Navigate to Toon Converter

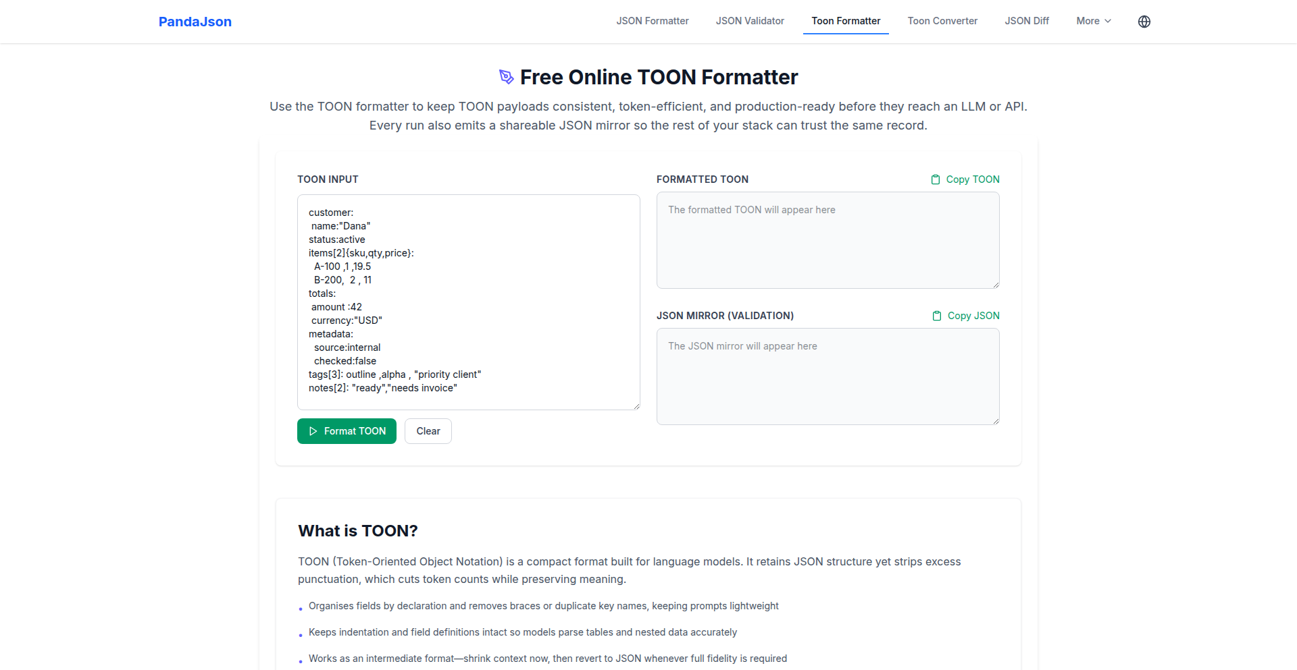(942, 21)
